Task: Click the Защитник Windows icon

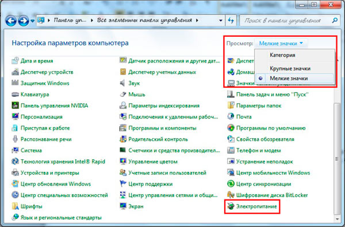Action: (x=15, y=83)
